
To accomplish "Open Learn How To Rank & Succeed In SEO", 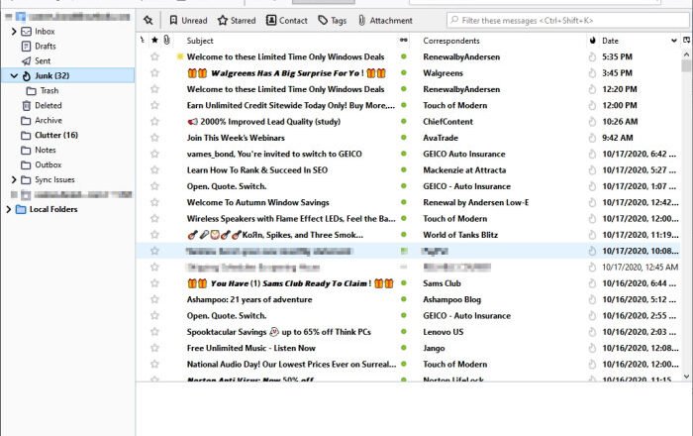I will pyautogui.click(x=257, y=169).
